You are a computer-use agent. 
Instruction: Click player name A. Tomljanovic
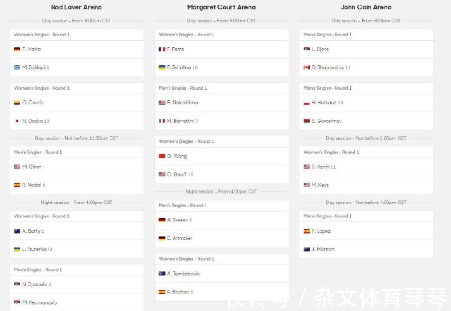coord(183,274)
